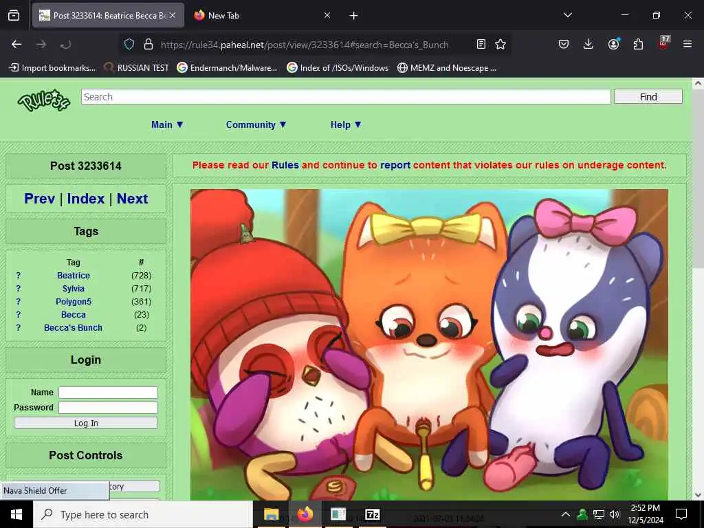Open the 7-Zip taskbar app

[372, 514]
